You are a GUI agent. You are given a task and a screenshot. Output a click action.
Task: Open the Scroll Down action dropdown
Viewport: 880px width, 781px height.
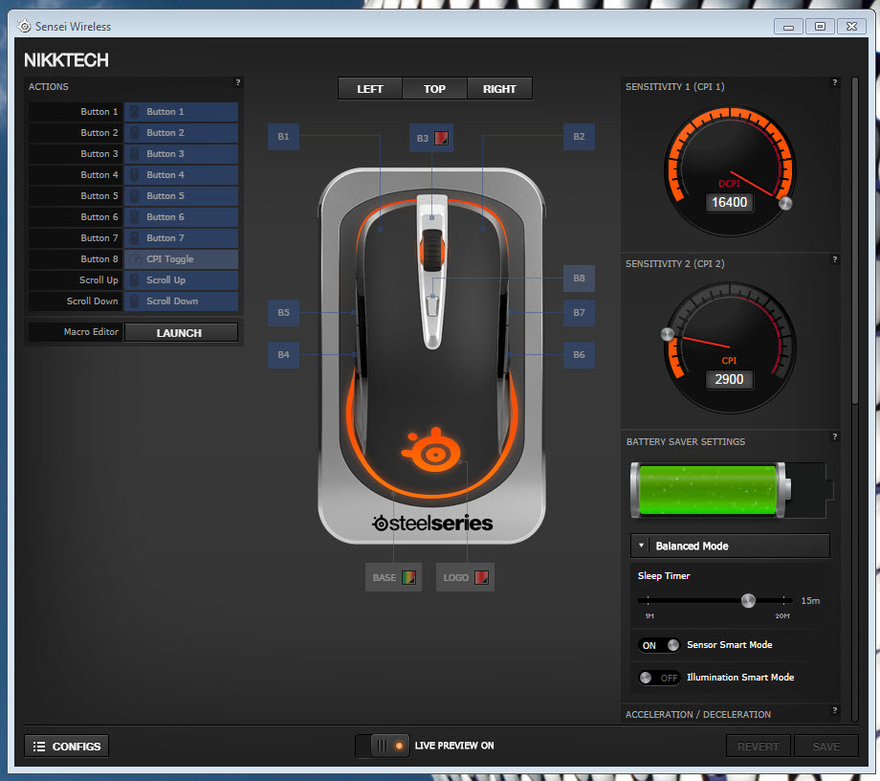(x=182, y=301)
